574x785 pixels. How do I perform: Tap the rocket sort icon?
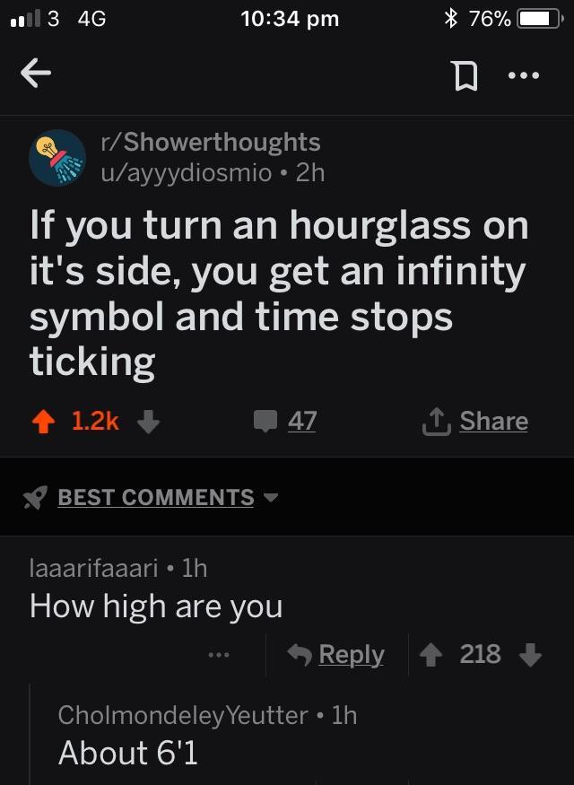click(35, 497)
